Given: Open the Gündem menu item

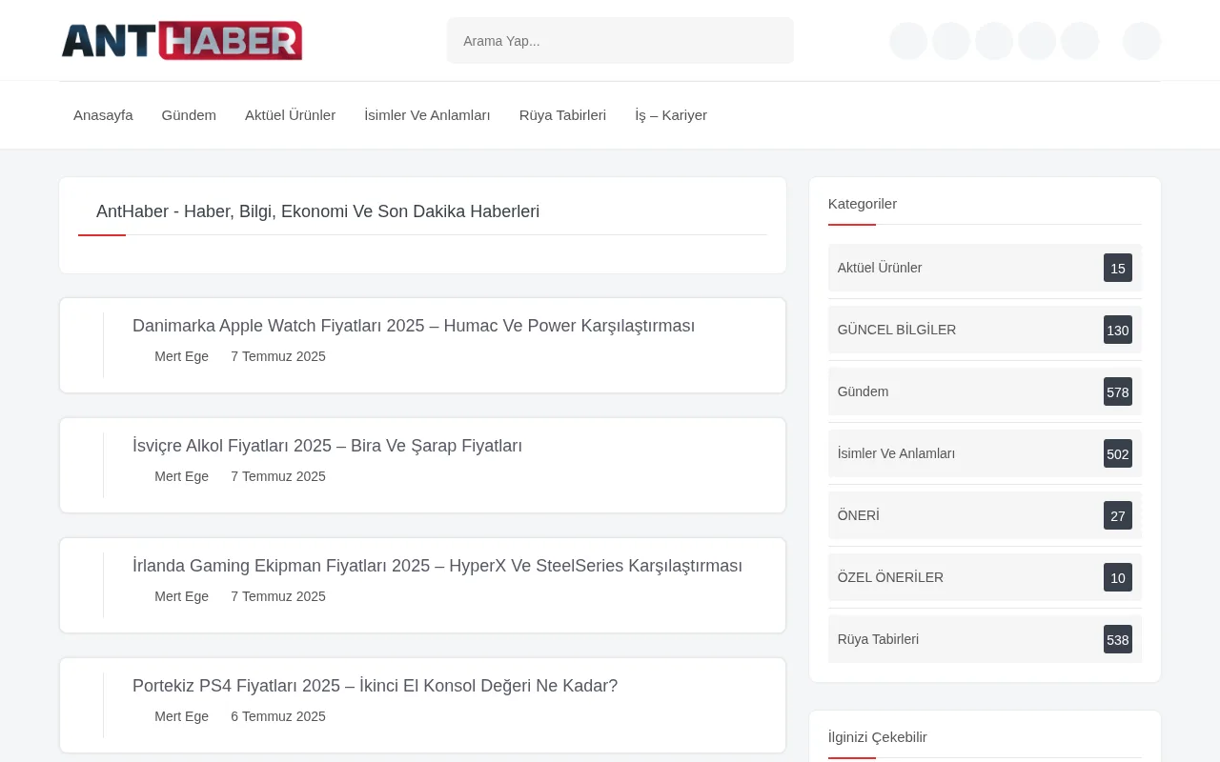Looking at the screenshot, I should tap(189, 114).
